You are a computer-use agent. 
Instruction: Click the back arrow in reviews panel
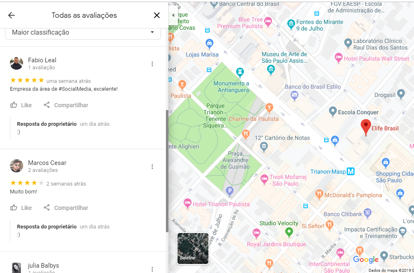point(11,15)
